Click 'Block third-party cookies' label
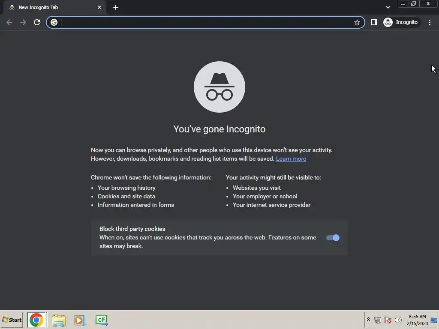 [x=132, y=229]
